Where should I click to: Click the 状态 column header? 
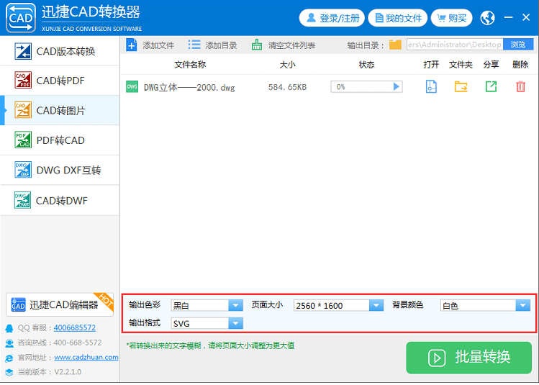[x=367, y=64]
